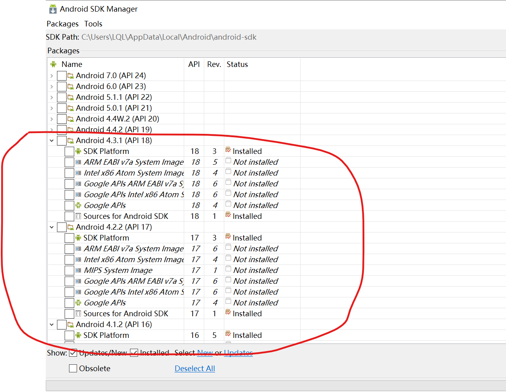Check the Android 4.3.1 (API 18) checkbox
Viewport: 506px width, 392px height.
(62, 140)
